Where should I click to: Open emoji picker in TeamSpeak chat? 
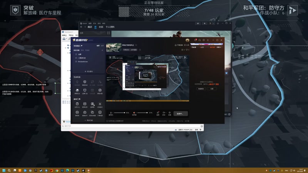pos(201,126)
